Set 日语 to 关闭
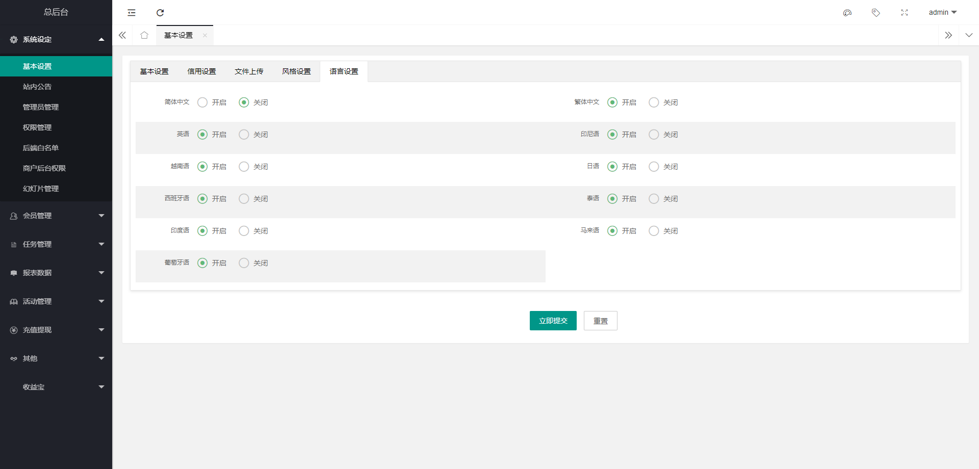This screenshot has height=469, width=979. pyautogui.click(x=654, y=167)
